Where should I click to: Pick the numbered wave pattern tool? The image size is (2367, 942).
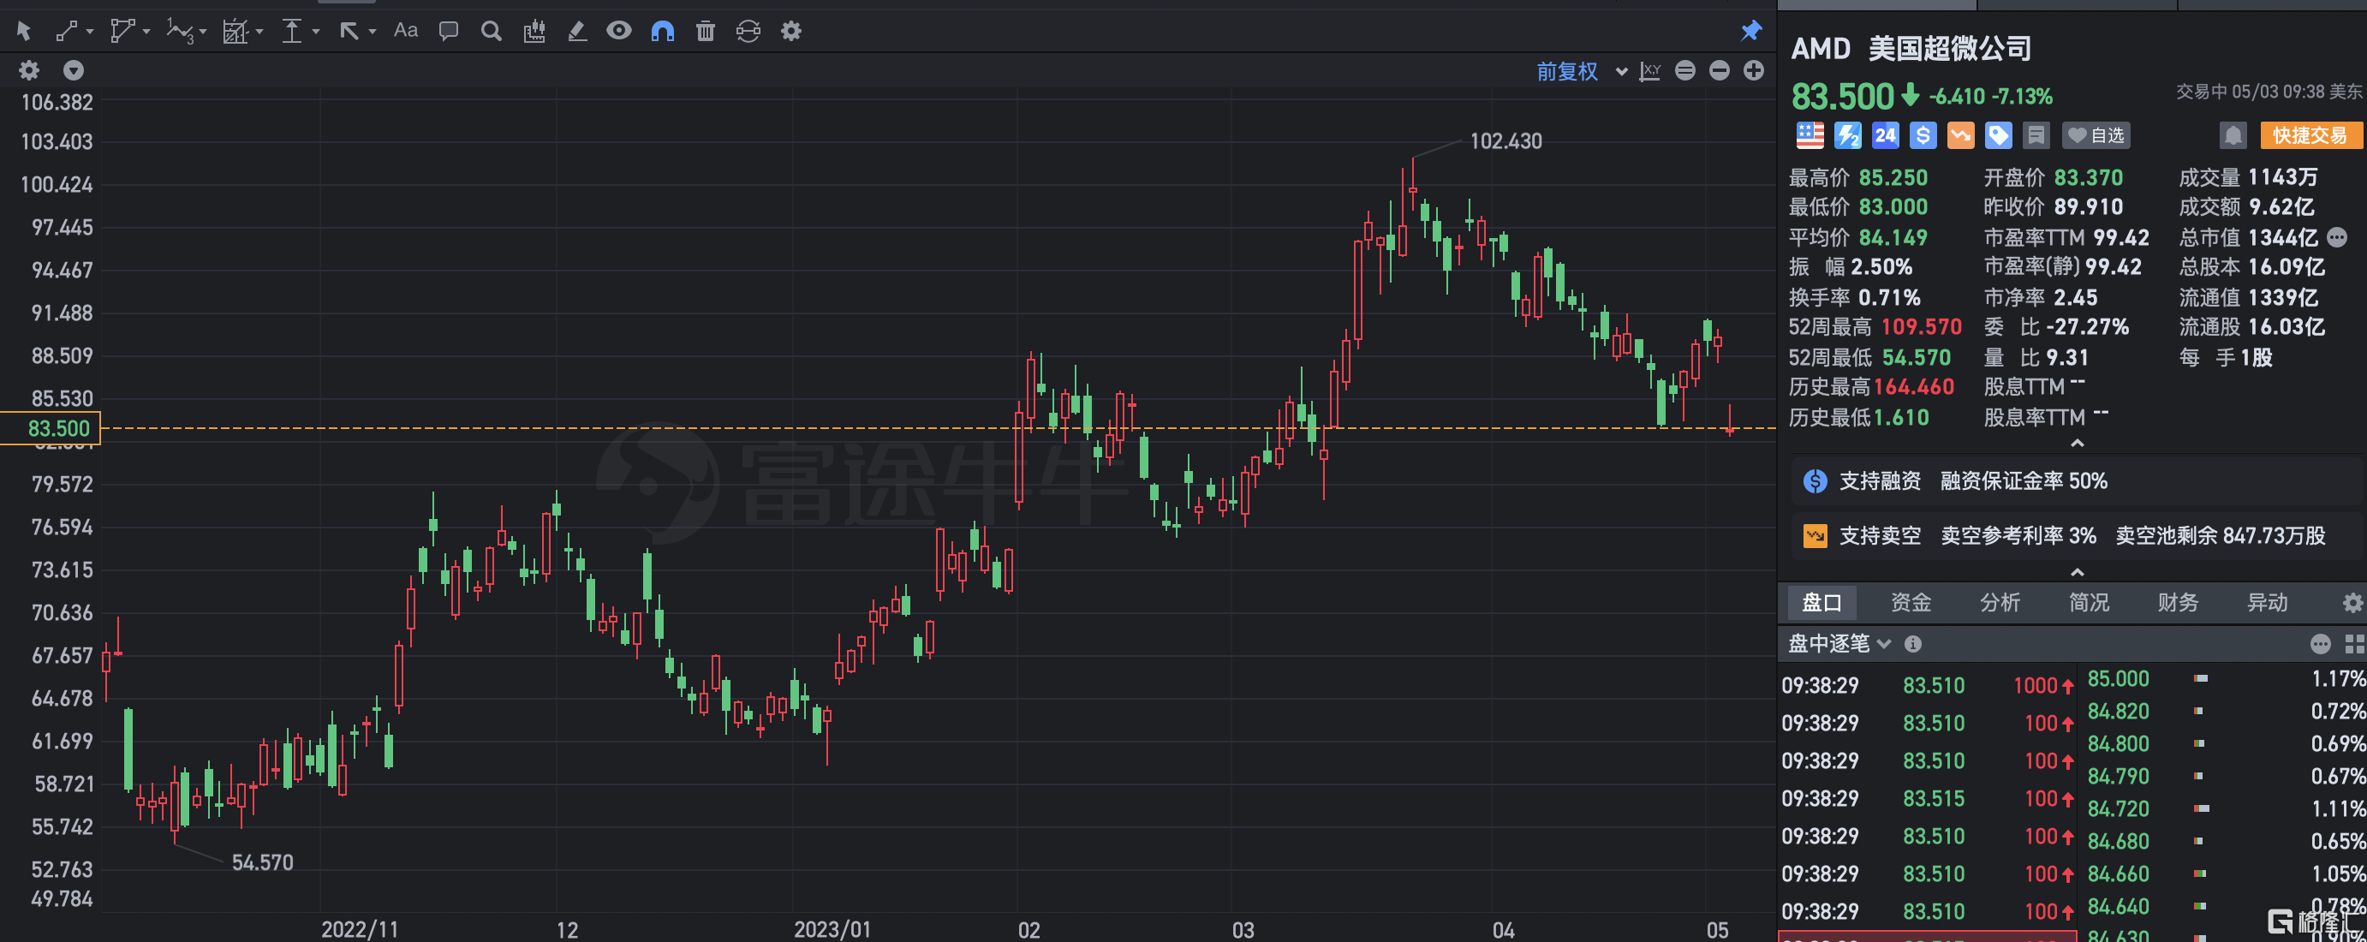pyautogui.click(x=179, y=31)
